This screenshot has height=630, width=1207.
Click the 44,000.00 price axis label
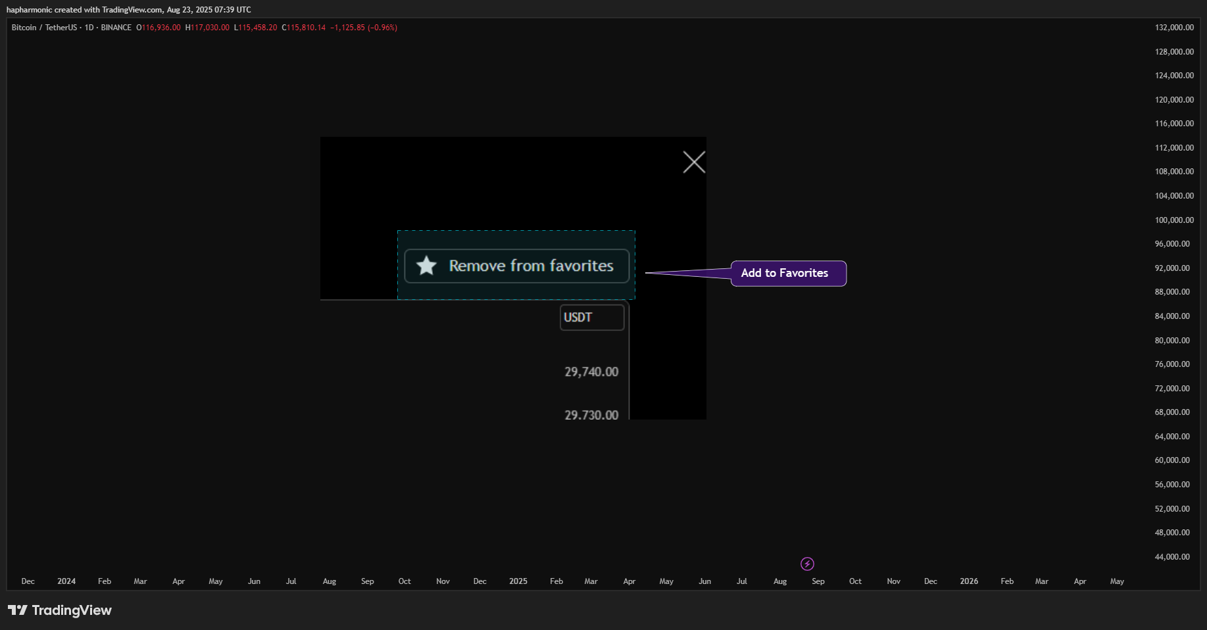1172,557
